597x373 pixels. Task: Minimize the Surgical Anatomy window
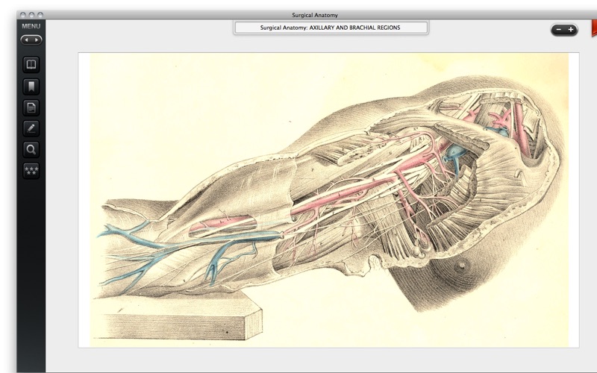pos(31,15)
